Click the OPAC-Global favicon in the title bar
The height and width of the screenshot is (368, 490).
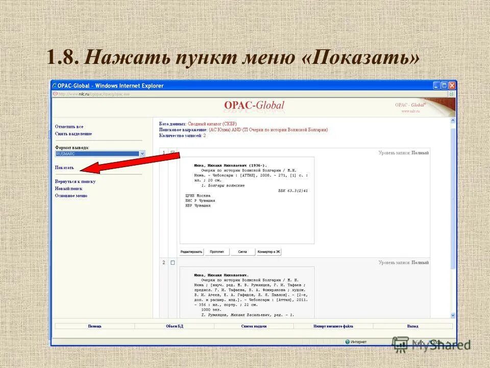pos(54,86)
